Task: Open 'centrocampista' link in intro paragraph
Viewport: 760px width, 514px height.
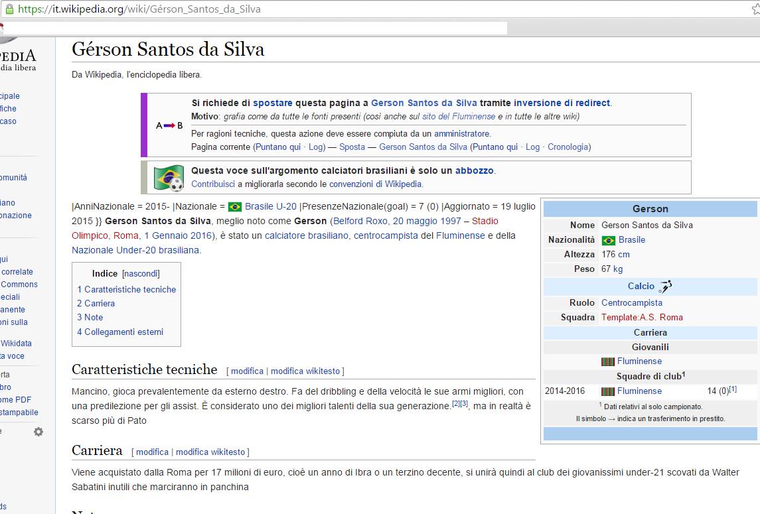Action: coord(386,235)
